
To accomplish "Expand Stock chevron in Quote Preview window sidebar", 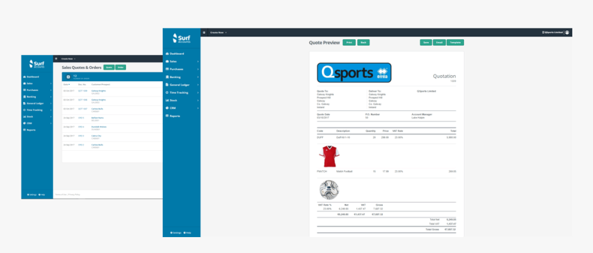I will 198,100.
